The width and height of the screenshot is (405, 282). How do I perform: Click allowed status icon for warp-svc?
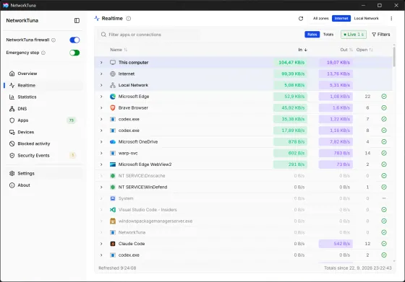[x=384, y=153]
